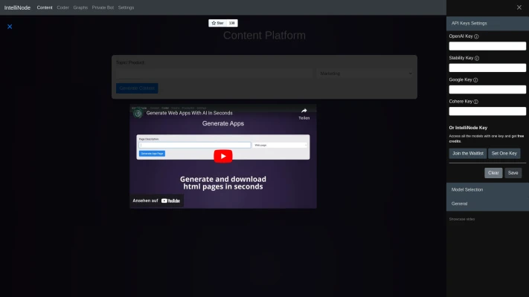Image resolution: width=529 pixels, height=297 pixels.
Task: Click Join the Waitlist button
Action: 467,153
